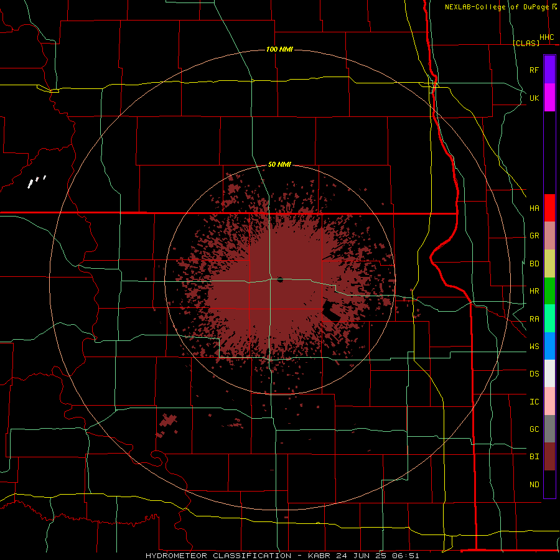The width and height of the screenshot is (560, 560).
Task: Click the IC pink legend swatch
Action: (549, 401)
